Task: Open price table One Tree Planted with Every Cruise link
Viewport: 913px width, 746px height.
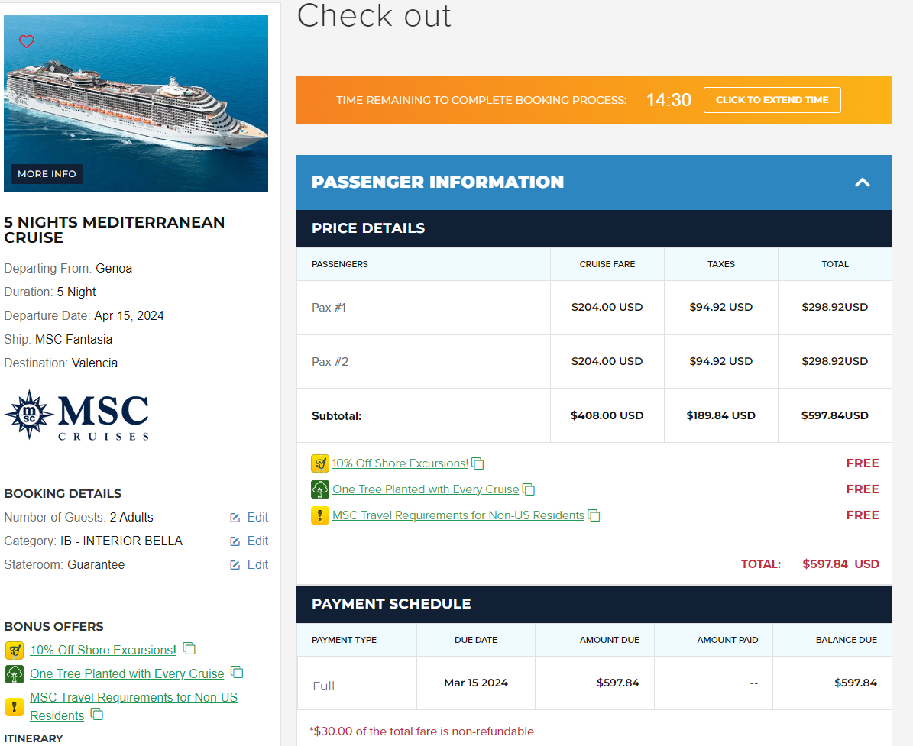Action: (426, 489)
